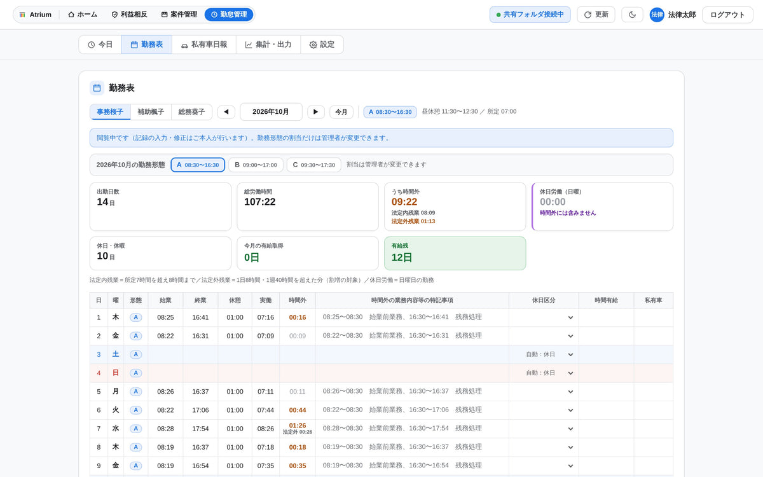Click the 2026年10月 month field
The width and height of the screenshot is (763, 477).
271,112
